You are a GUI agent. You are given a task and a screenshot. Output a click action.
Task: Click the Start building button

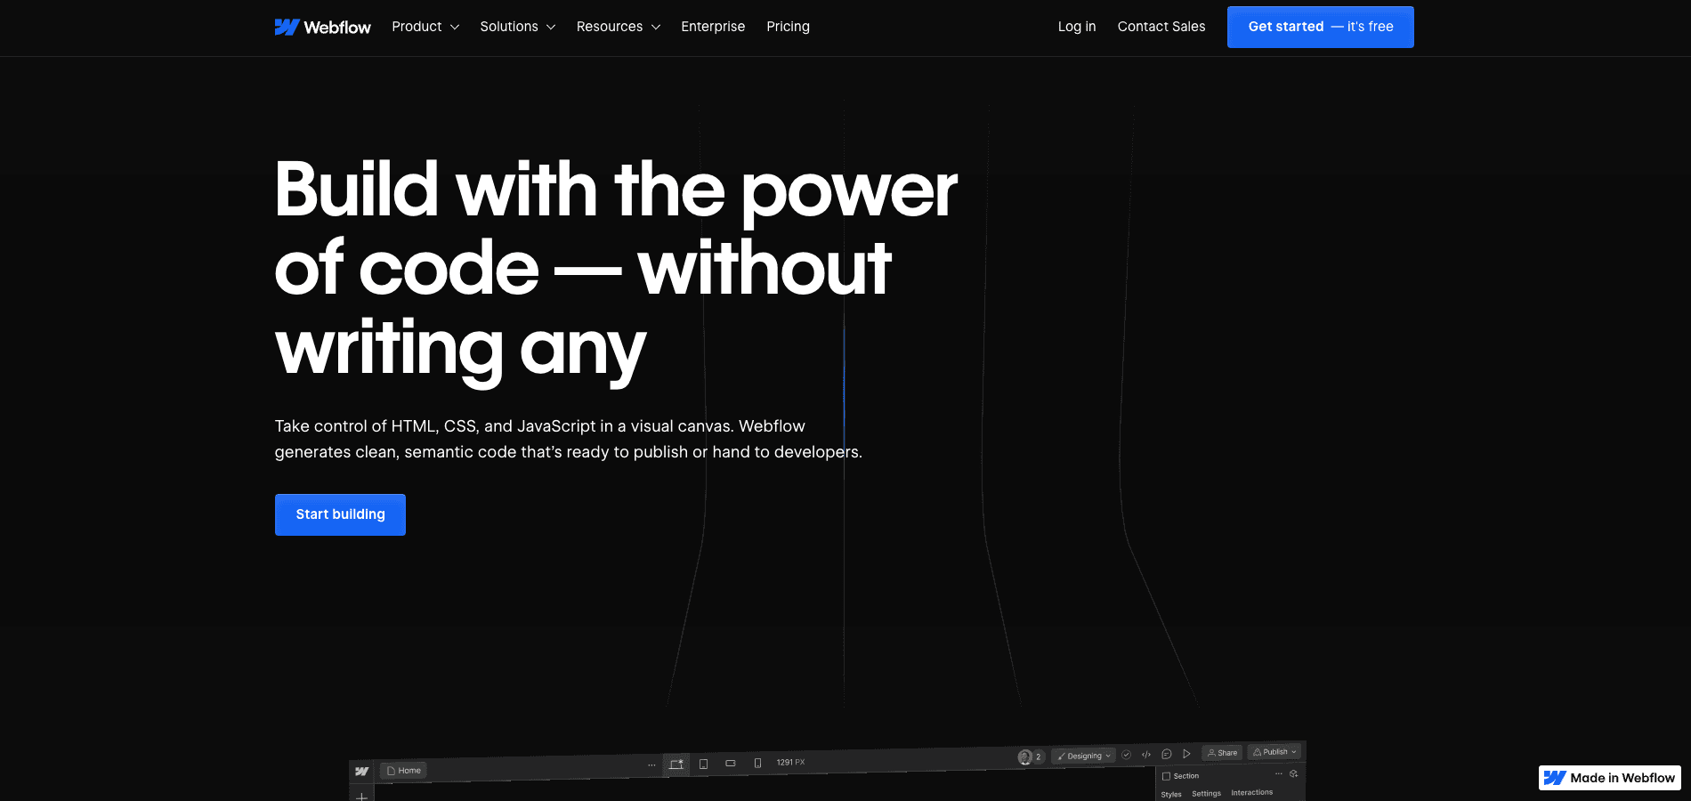(340, 514)
